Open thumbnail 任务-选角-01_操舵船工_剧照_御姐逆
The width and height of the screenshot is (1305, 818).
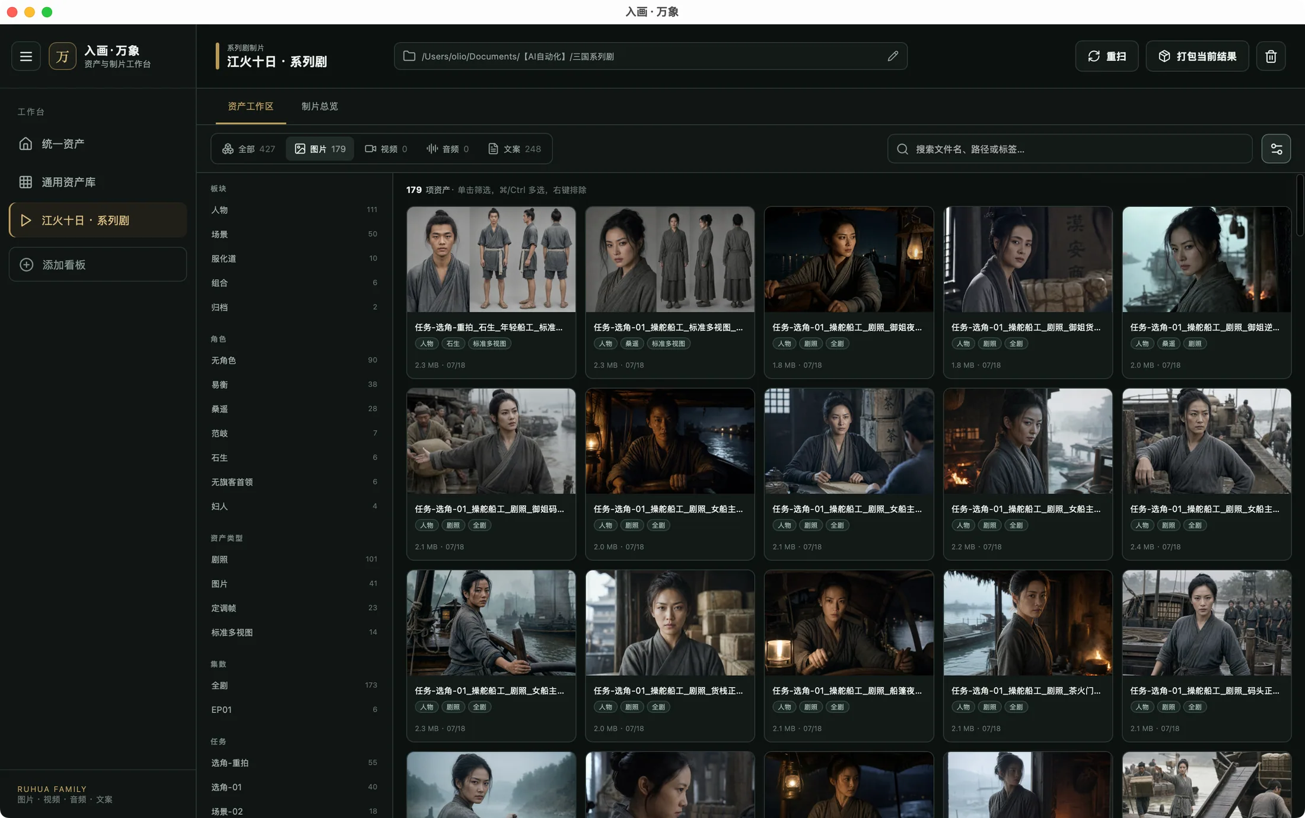tap(1207, 259)
